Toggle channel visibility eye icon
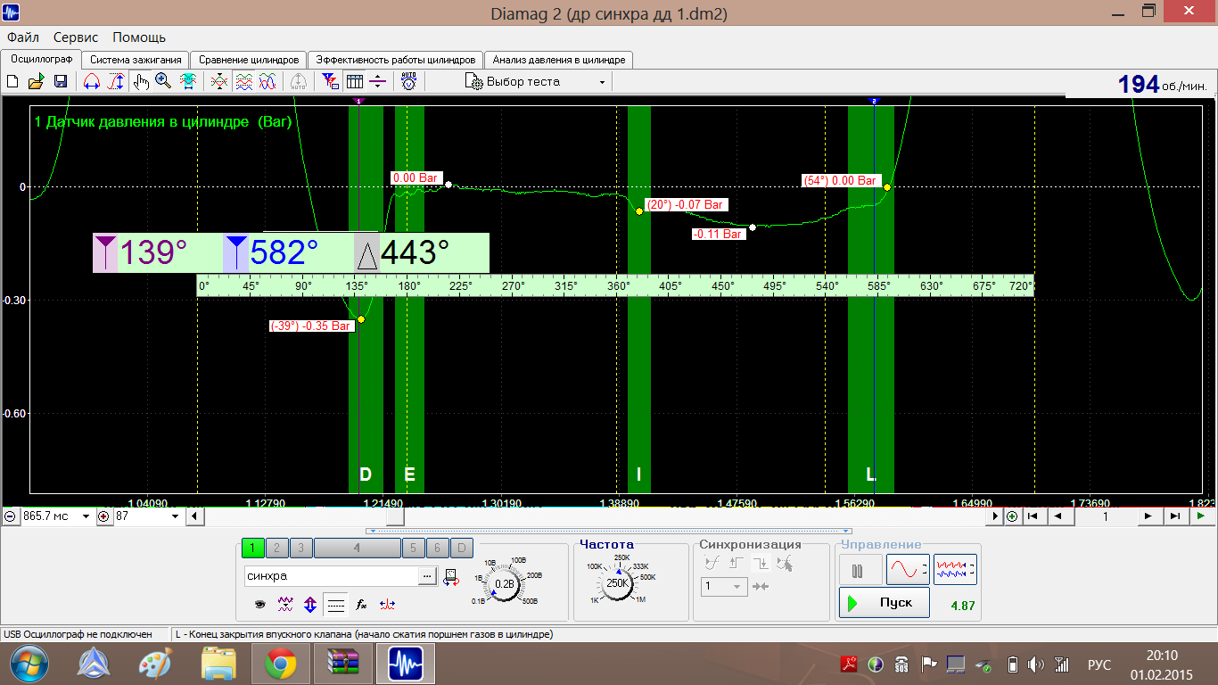Screen dimensions: 1218x685 coord(260,604)
